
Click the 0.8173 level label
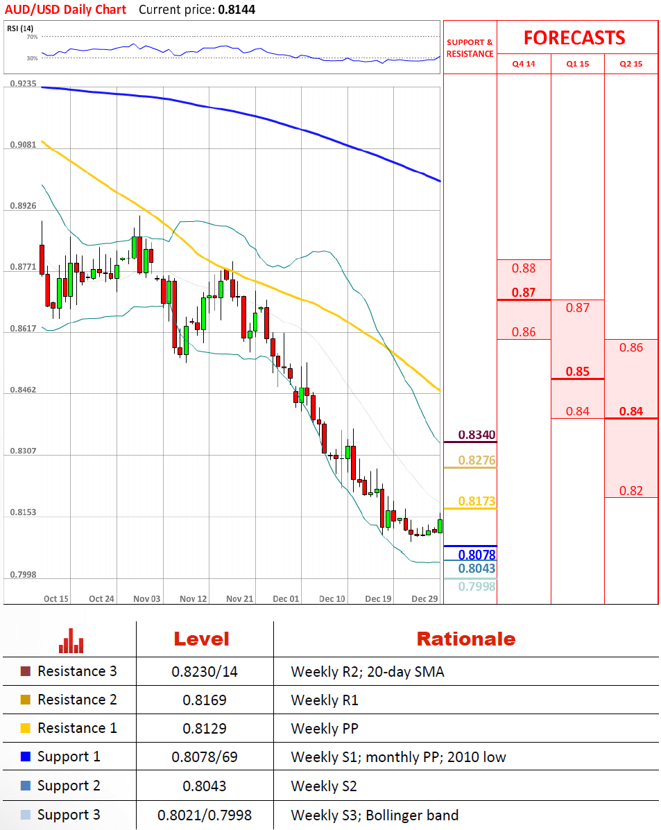pos(477,501)
